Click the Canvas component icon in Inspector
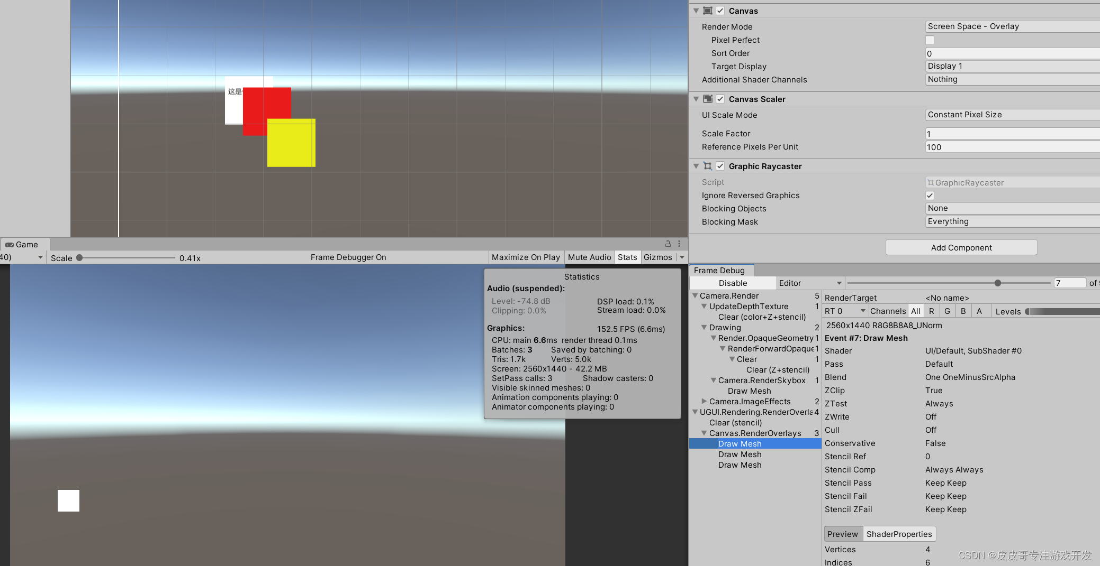This screenshot has width=1100, height=566. [x=708, y=11]
